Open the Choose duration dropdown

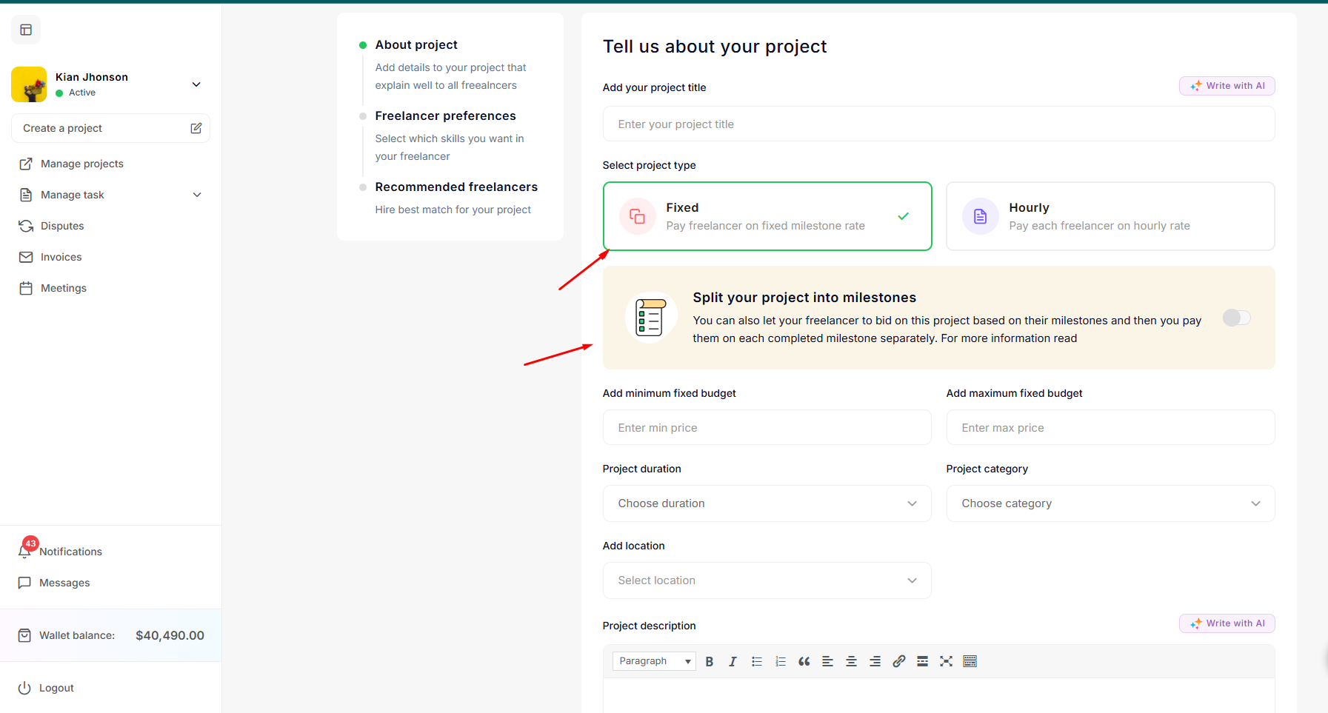pyautogui.click(x=767, y=503)
